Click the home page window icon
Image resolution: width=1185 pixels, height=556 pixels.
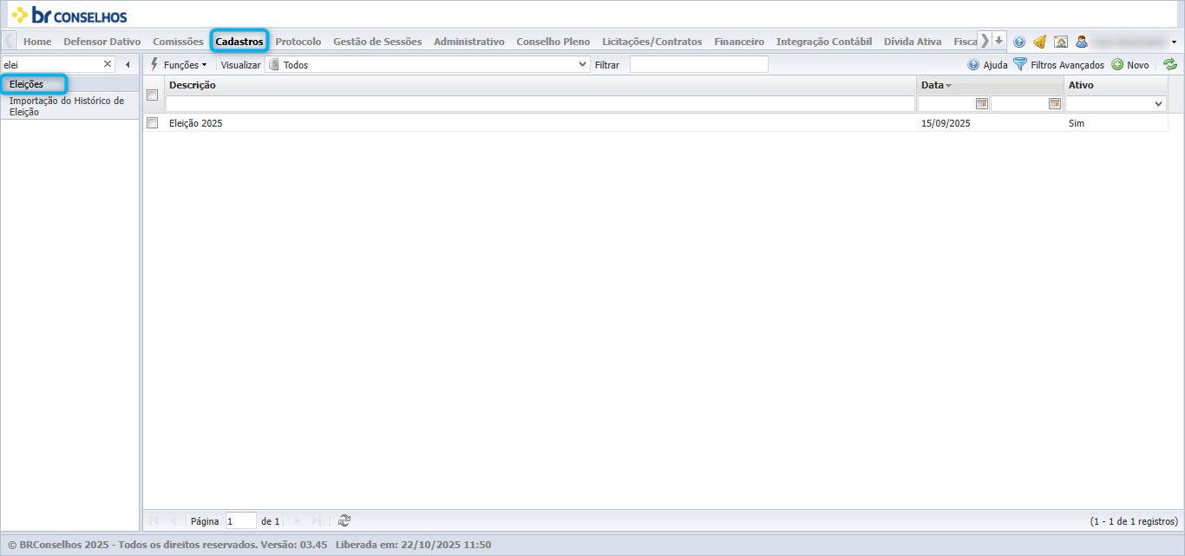tap(1060, 42)
